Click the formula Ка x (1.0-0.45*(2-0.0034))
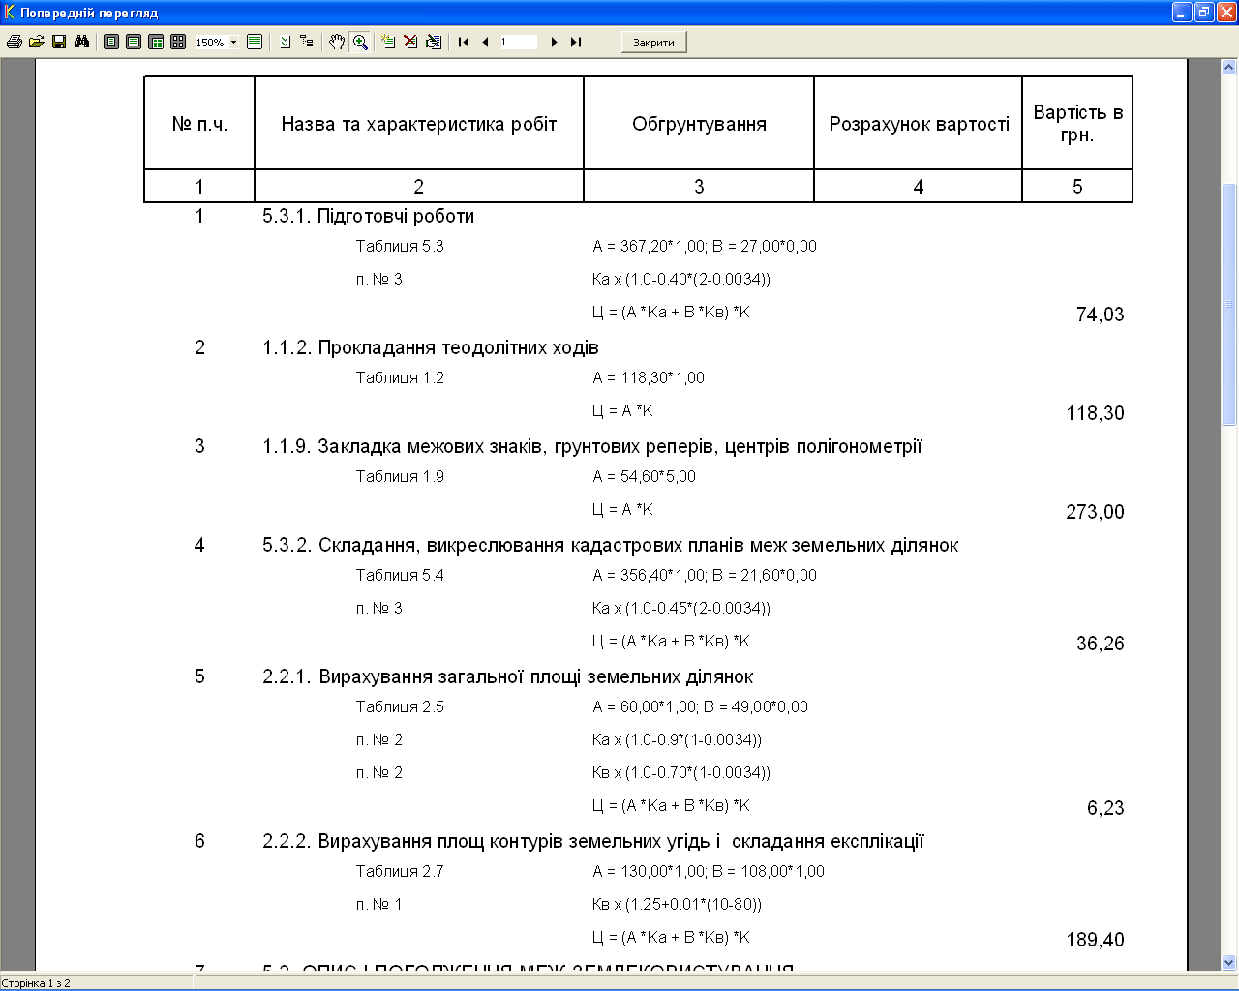The image size is (1239, 991). coord(681,608)
